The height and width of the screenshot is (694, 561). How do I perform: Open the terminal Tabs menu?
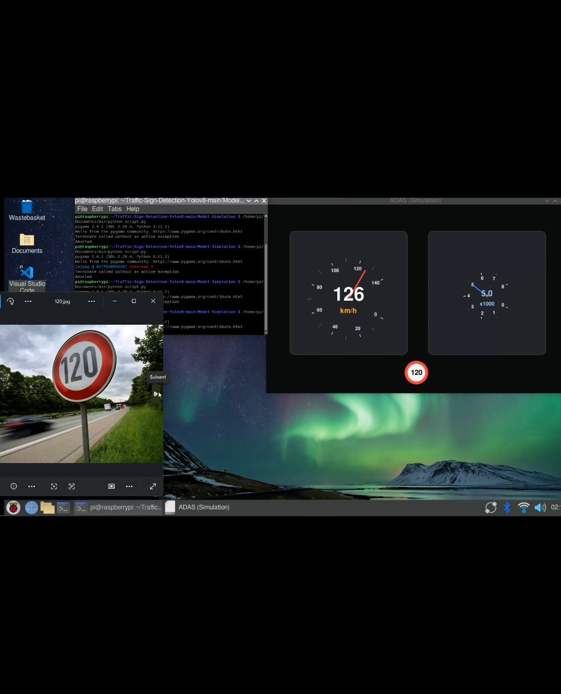click(115, 209)
